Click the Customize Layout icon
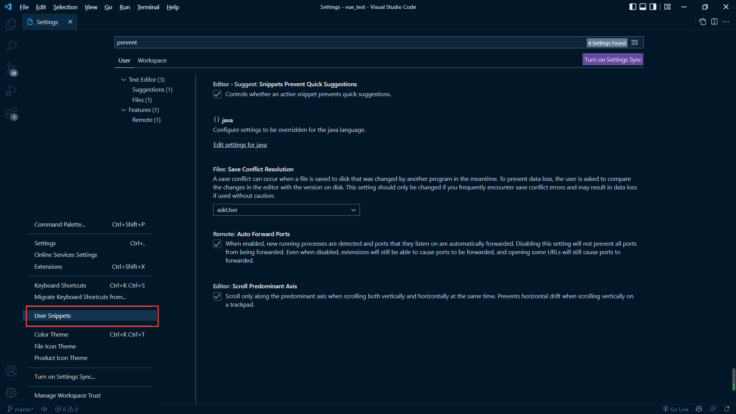Image resolution: width=736 pixels, height=414 pixels. 667,7
